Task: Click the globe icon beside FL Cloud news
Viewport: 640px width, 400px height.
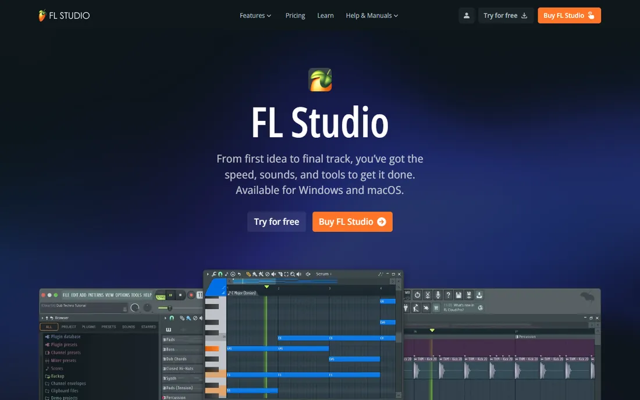Action: point(481,308)
